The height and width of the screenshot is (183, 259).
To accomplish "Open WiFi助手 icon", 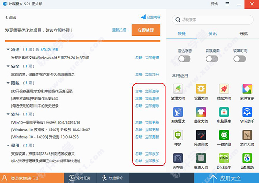I will 247,112.
